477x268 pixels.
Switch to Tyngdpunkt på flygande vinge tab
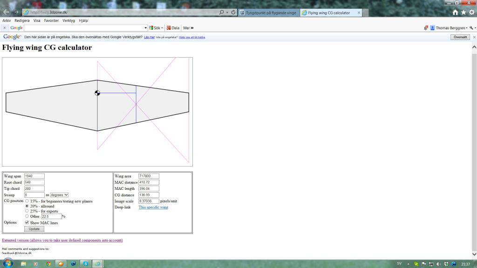pyautogui.click(x=268, y=13)
